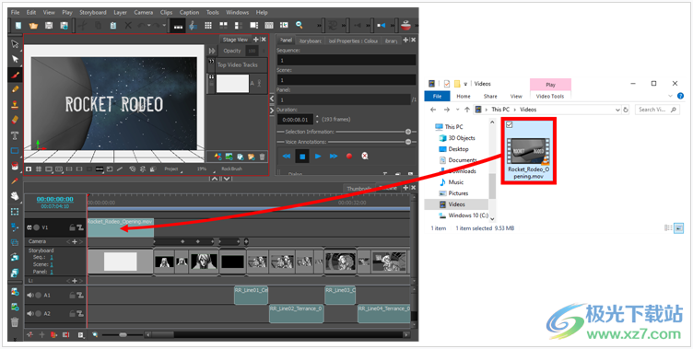Click the up collapse arrow below Stage View
Screen dimensions: 693x349
pyautogui.click(x=215, y=179)
